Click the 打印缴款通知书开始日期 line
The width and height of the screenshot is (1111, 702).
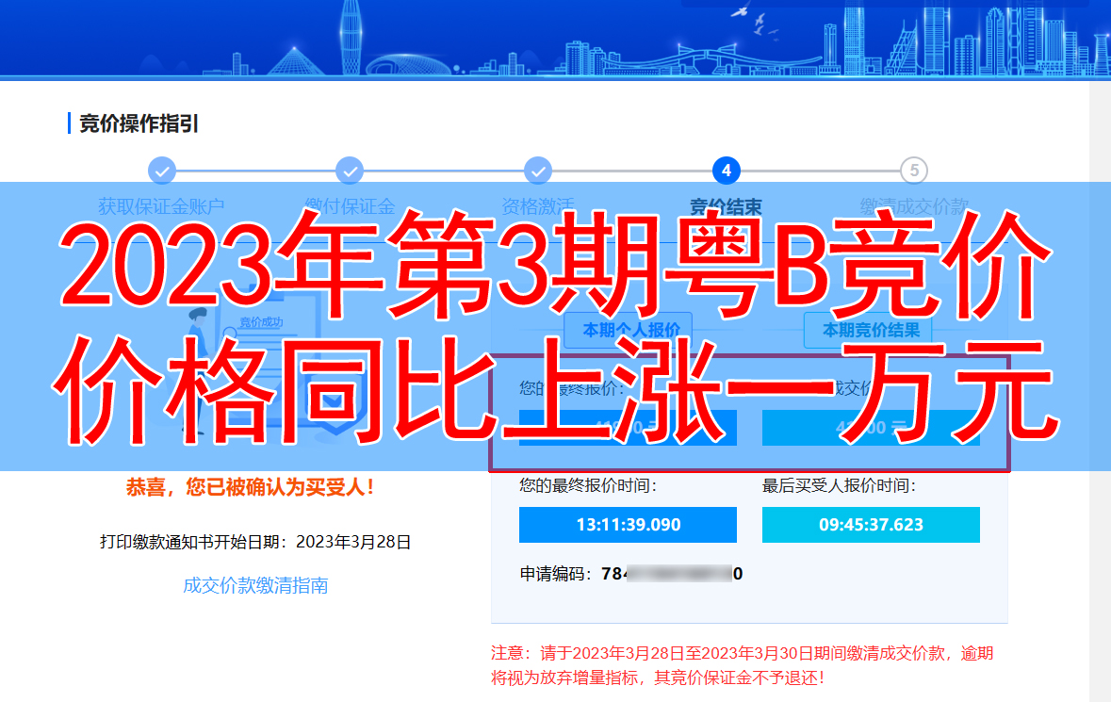pos(255,542)
